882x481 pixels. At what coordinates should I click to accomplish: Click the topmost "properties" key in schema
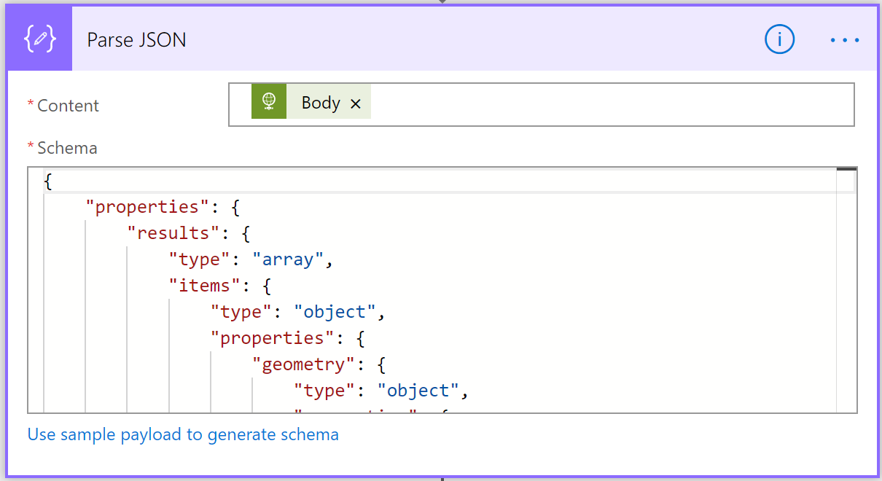tap(147, 207)
